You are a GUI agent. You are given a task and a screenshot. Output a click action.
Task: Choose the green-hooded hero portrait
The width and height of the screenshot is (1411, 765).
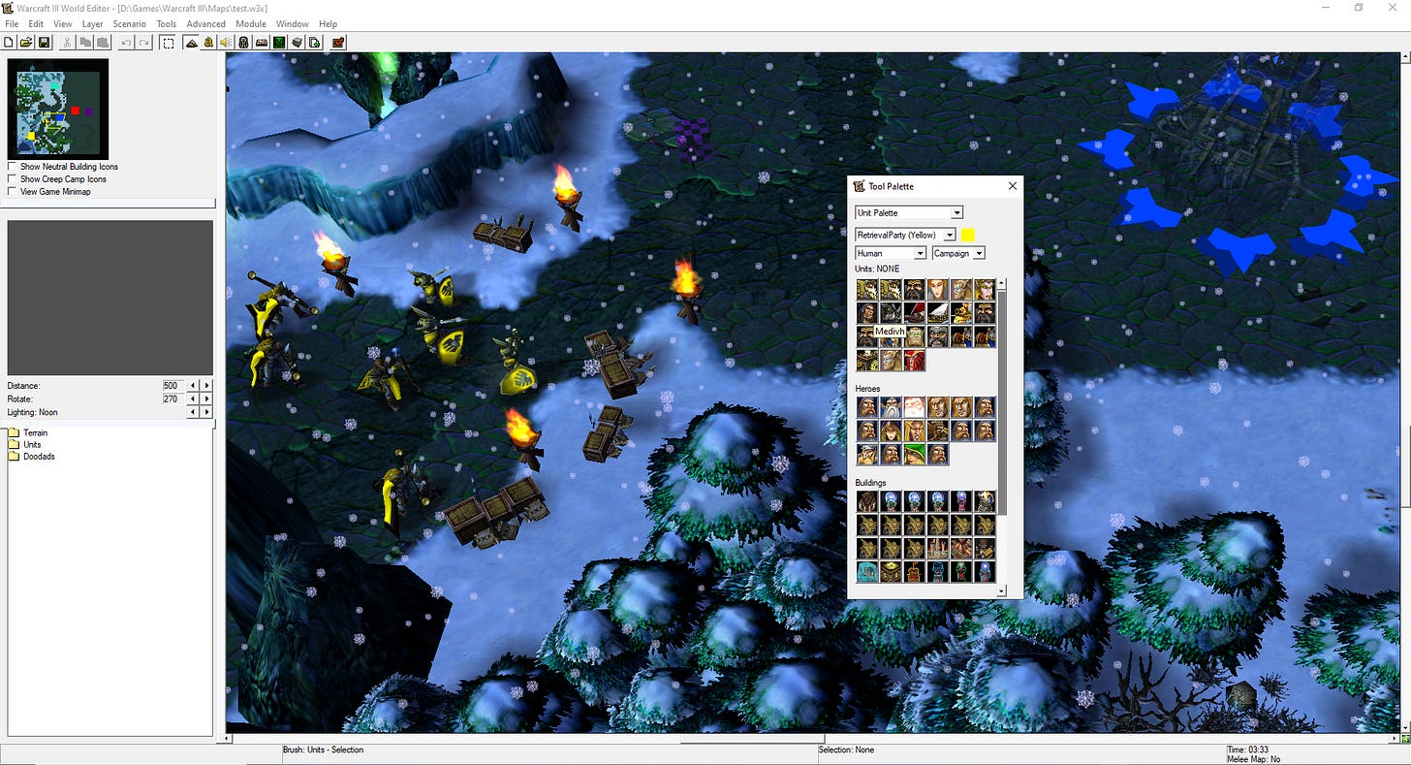point(914,455)
